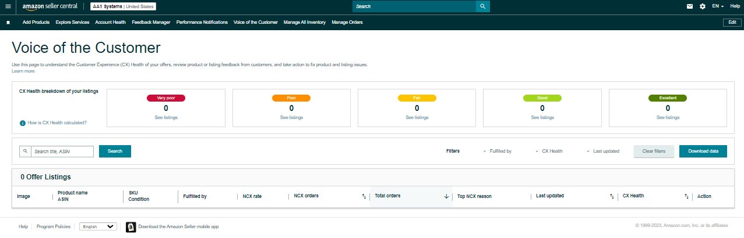Viewport: 744px width, 238px height.
Task: Click Download the Amazon Seller mobile app link
Action: 178,226
